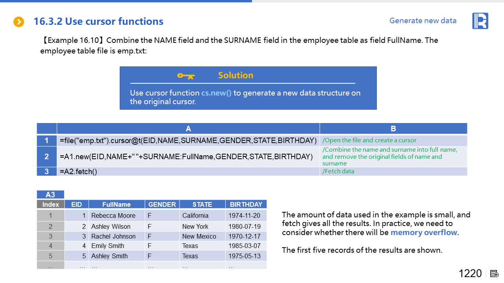The width and height of the screenshot is (504, 283).
Task: Click the BIRTHDAY column header
Action: click(246, 204)
